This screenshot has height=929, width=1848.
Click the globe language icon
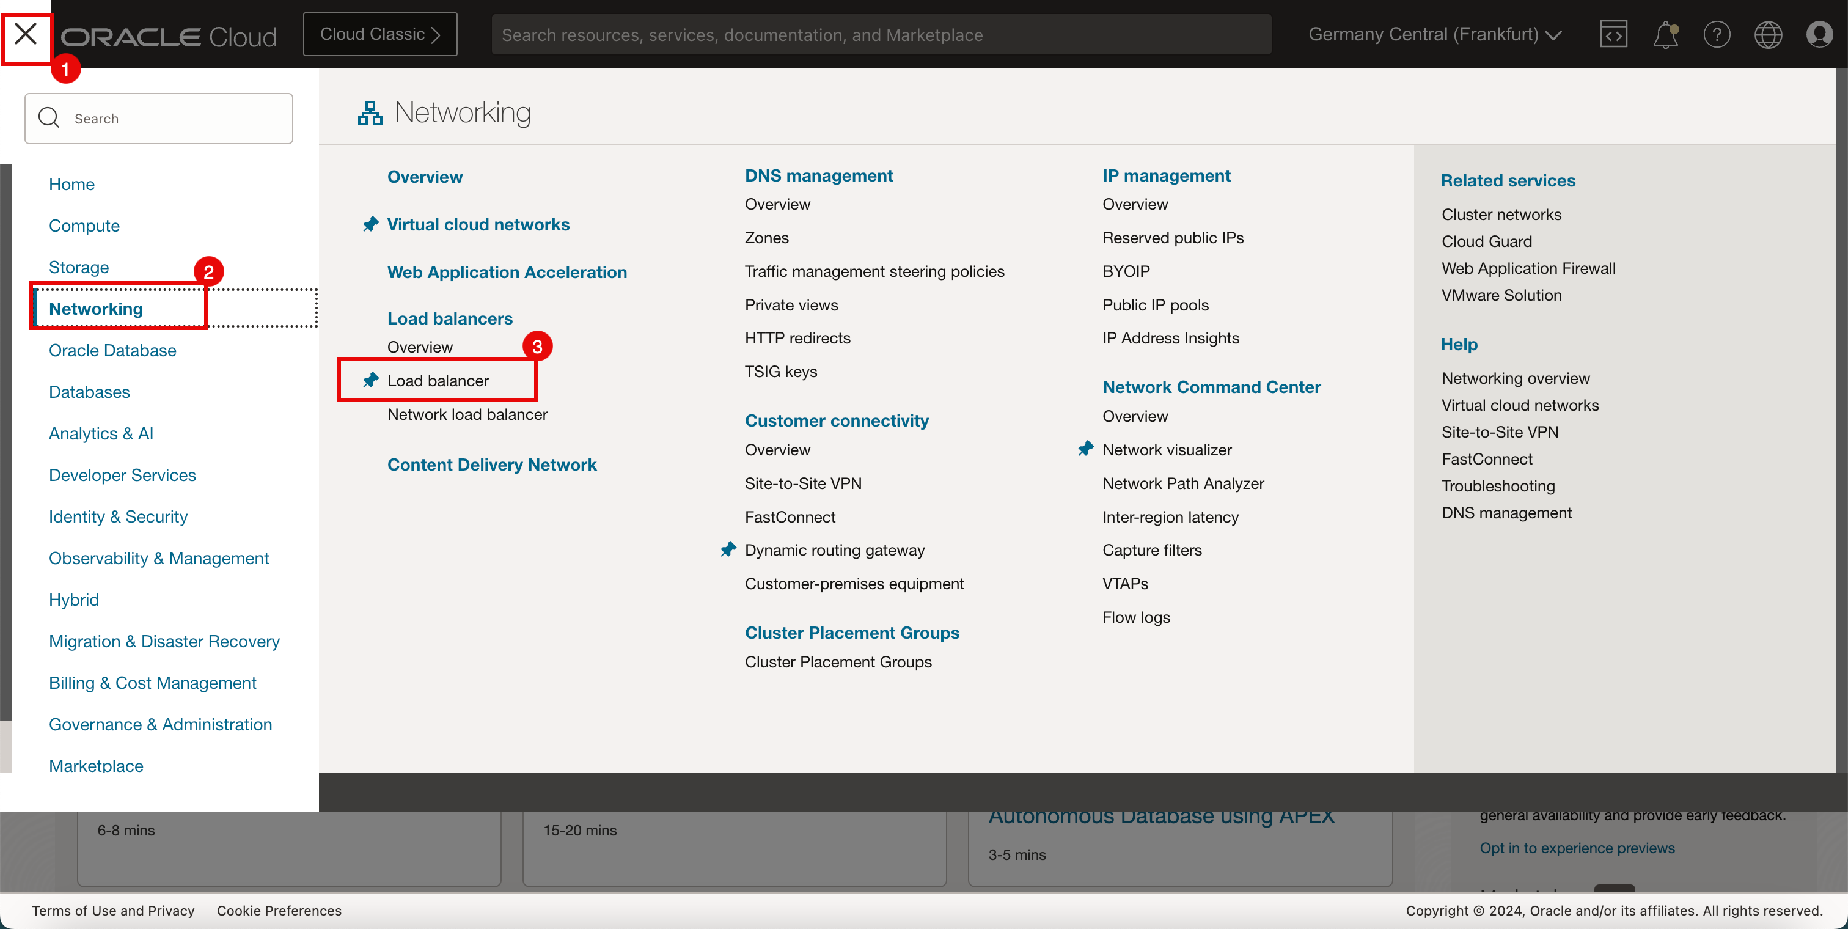(1769, 33)
